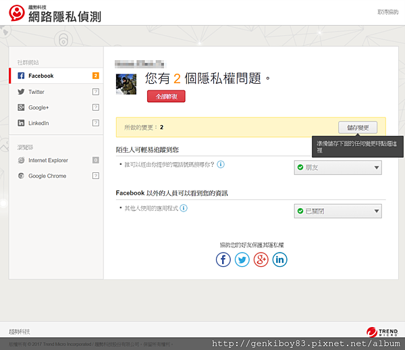This screenshot has height=350, width=405.
Task: Click the 您有 2 個隱私權問題 heading
Action: click(207, 78)
